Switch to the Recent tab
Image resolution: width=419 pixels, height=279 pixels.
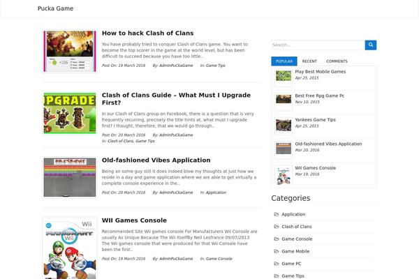tap(309, 61)
